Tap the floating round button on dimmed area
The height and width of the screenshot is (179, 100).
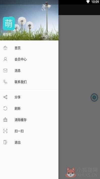pos(94,97)
